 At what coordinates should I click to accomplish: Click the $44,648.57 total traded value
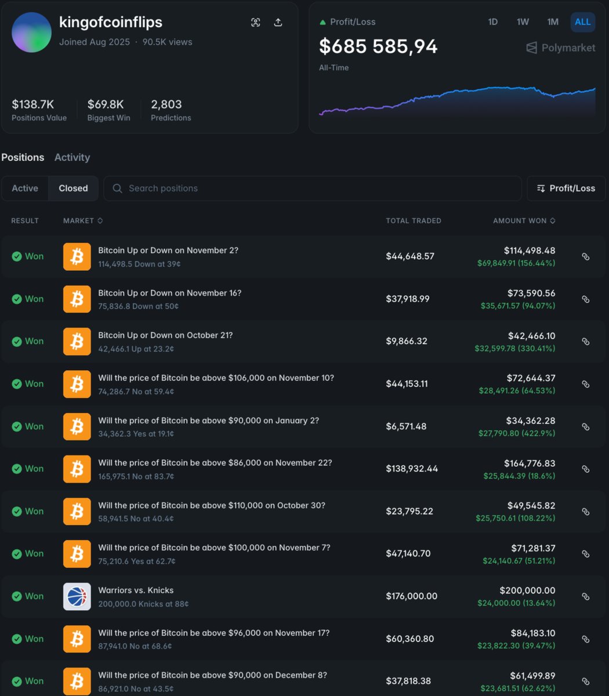coord(410,256)
